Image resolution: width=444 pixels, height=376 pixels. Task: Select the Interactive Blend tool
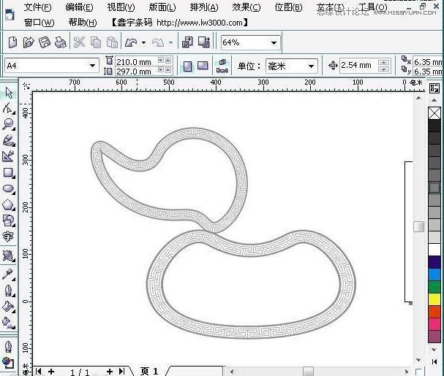(x=9, y=256)
